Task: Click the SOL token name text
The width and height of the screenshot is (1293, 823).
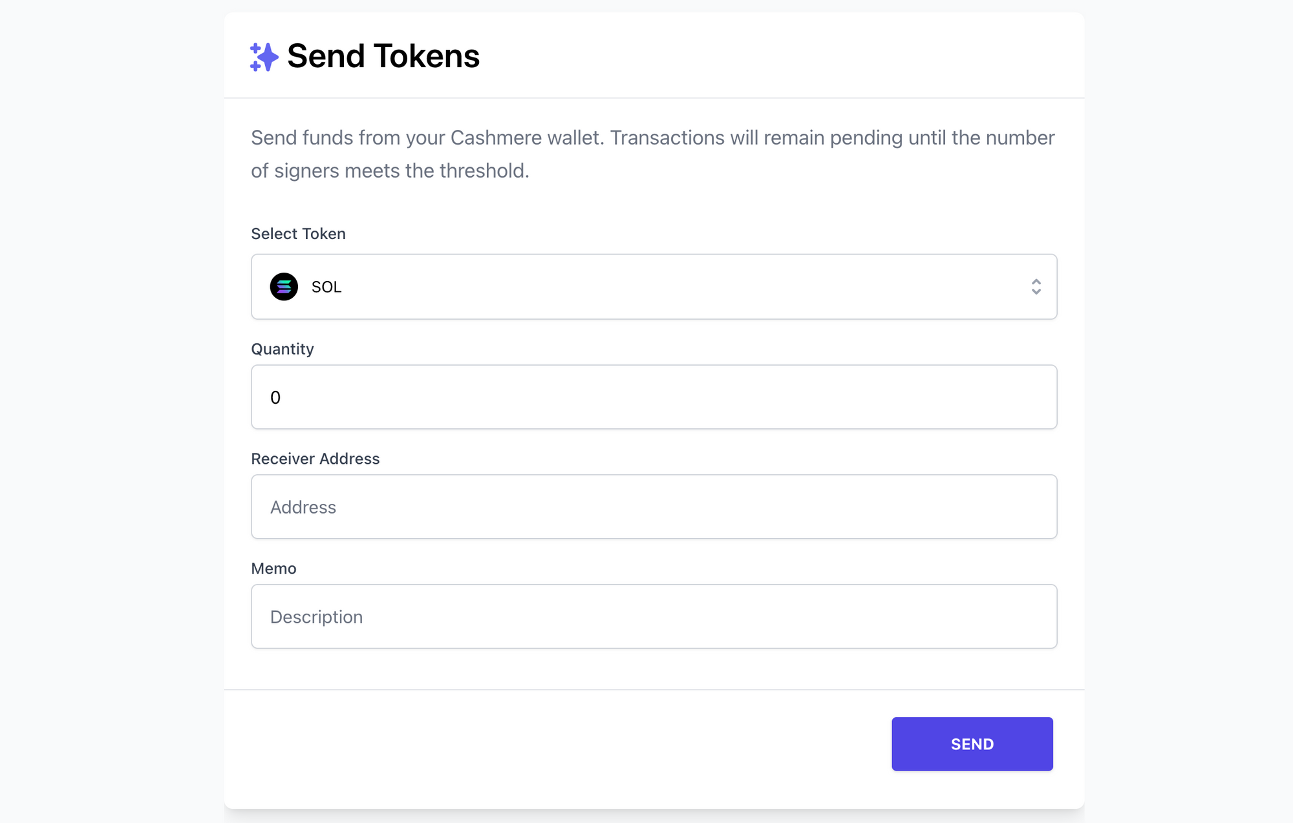Action: tap(326, 287)
